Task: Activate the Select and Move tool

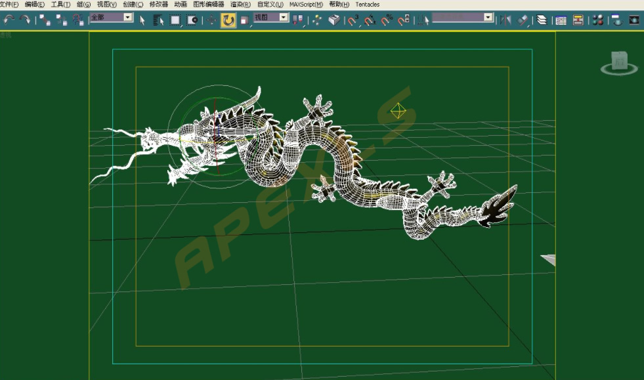Action: 211,20
